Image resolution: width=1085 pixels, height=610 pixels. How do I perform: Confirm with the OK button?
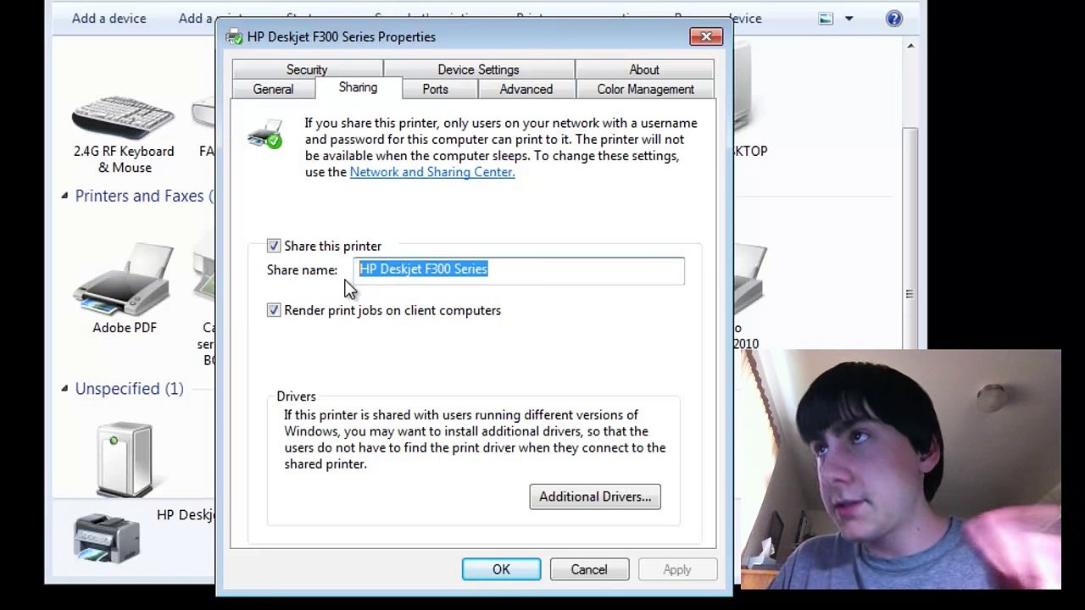click(x=501, y=569)
